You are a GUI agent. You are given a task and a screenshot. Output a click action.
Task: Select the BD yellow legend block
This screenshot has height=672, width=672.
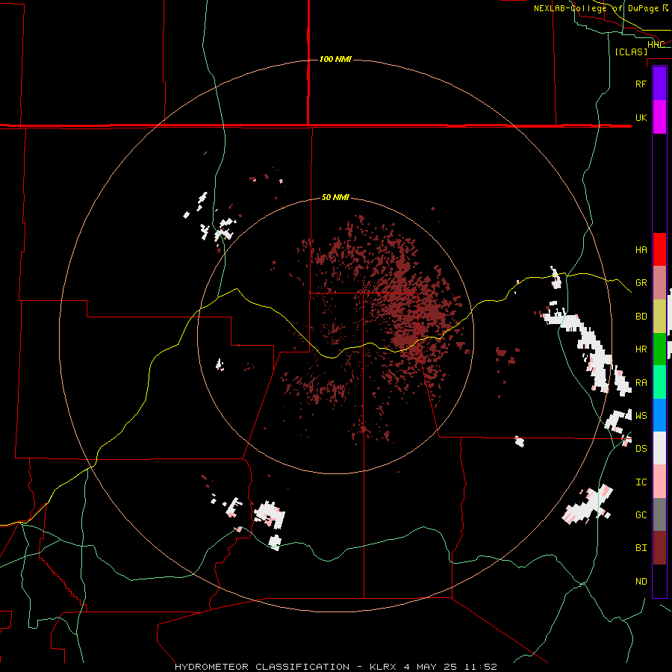(659, 317)
